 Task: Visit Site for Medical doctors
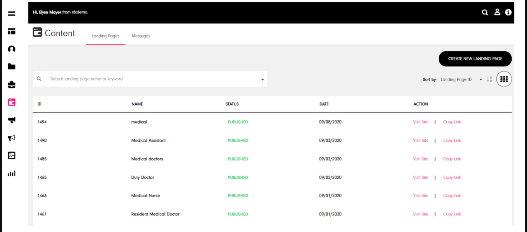pos(421,159)
